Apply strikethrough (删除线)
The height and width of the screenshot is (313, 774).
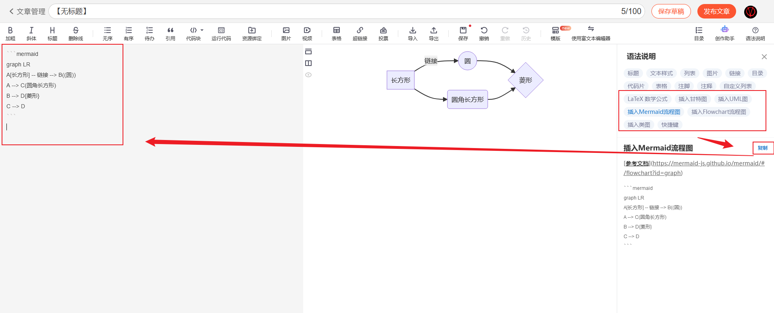click(76, 33)
